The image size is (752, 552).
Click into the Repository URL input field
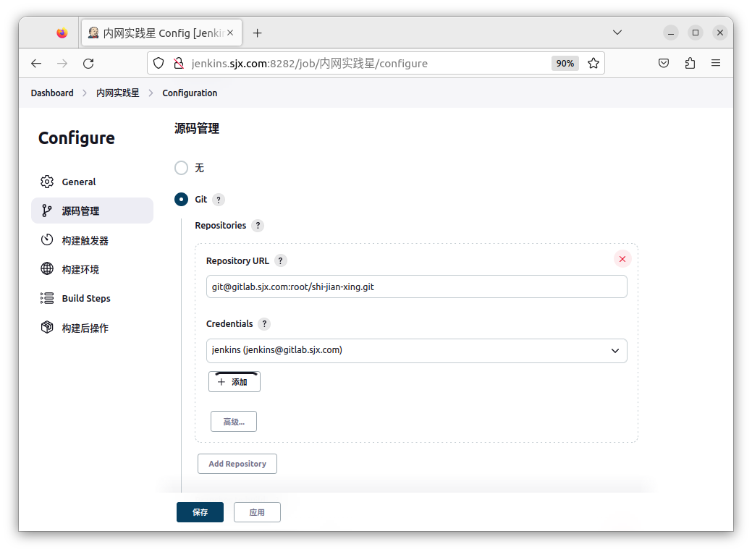pyautogui.click(x=416, y=286)
